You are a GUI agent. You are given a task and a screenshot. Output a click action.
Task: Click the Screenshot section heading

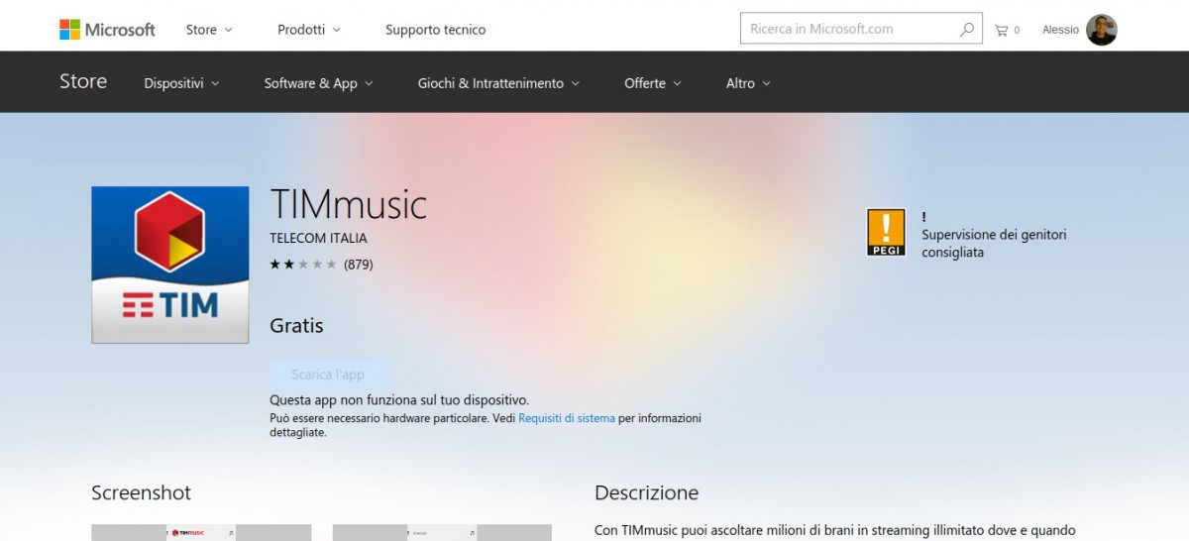[141, 492]
